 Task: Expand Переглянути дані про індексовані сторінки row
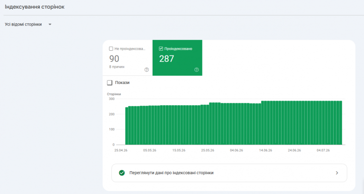tap(229, 173)
